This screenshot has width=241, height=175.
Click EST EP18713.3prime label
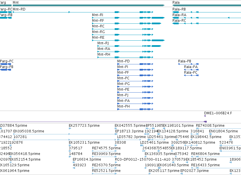point(129,131)
